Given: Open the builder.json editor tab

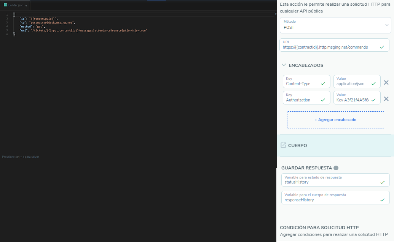Looking at the screenshot, I should 15,5.
